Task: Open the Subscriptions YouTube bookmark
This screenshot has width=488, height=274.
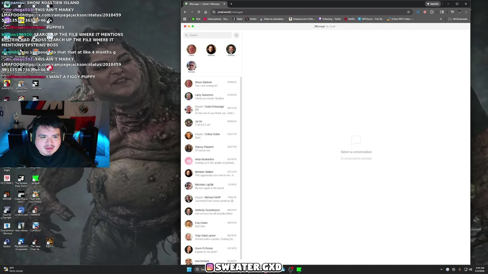Action: [216, 19]
